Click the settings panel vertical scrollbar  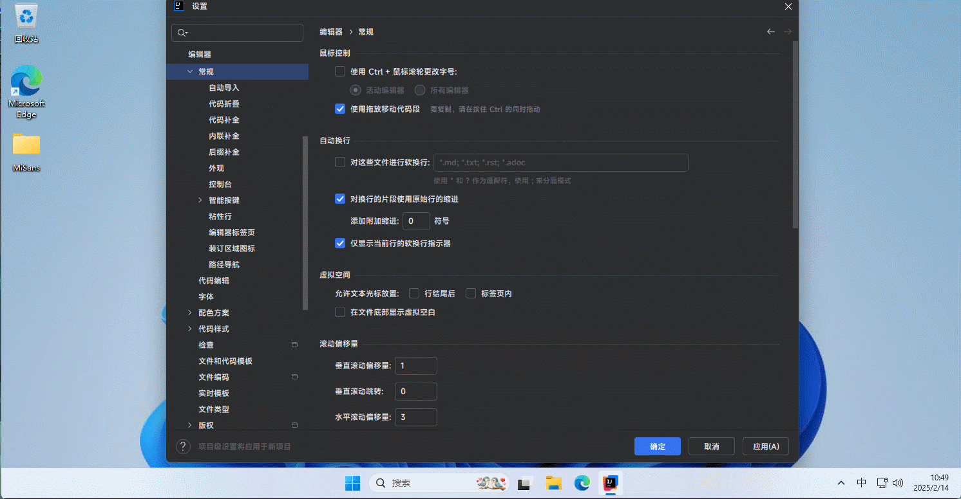(795, 135)
